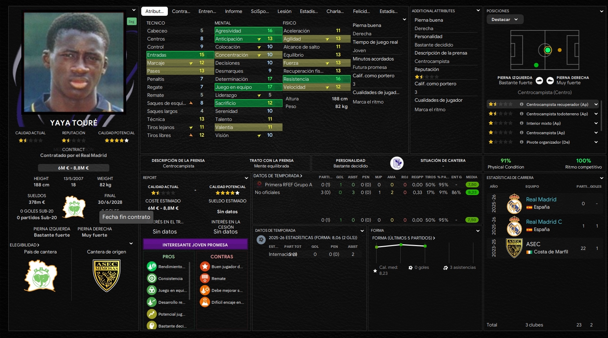
Task: Click the Debe mejorar contras icon
Action: (x=205, y=290)
